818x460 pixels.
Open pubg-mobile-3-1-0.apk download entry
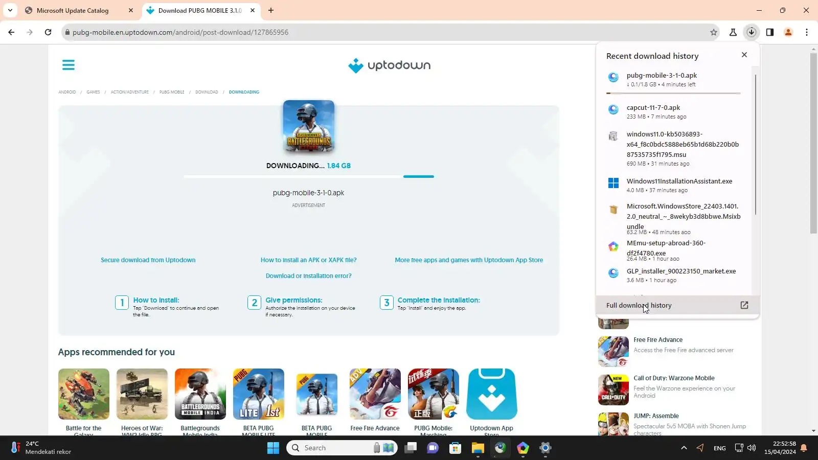click(674, 80)
